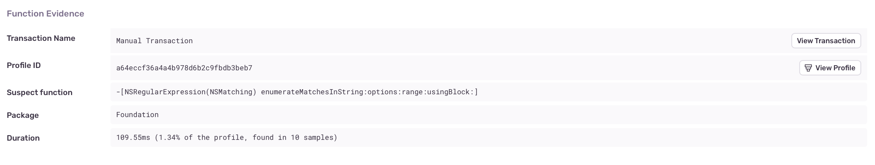The height and width of the screenshot is (165, 875).
Task: Click the Suspect function label
Action: click(39, 92)
